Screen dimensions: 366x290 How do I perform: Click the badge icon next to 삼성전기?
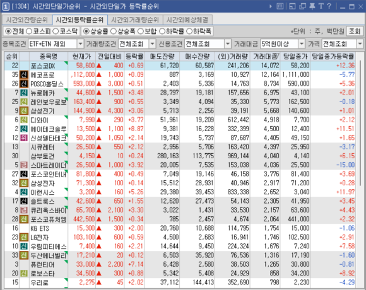point(24,111)
